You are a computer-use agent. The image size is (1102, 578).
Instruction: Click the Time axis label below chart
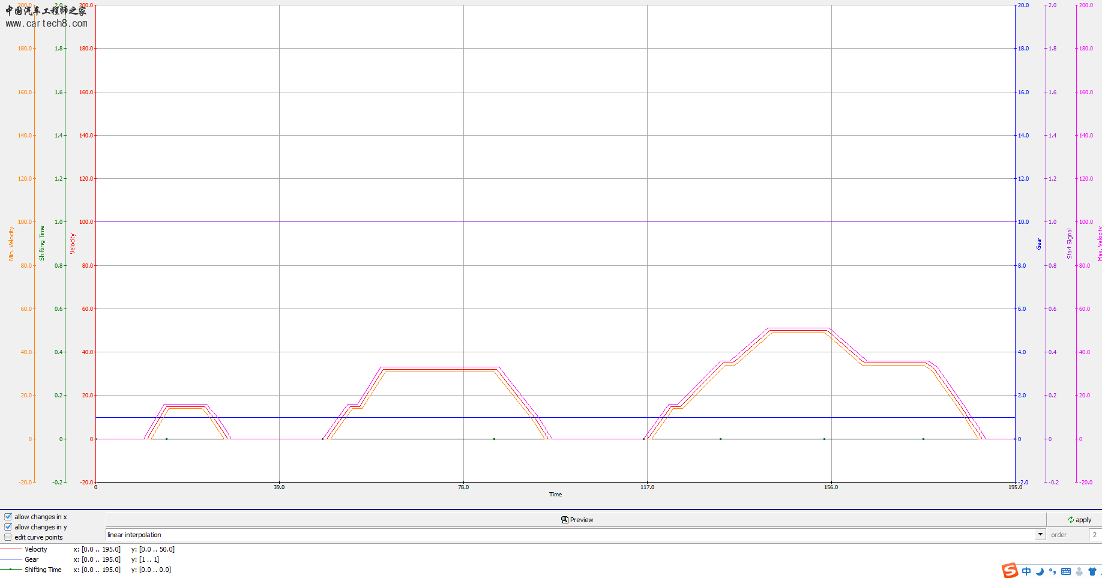[555, 495]
